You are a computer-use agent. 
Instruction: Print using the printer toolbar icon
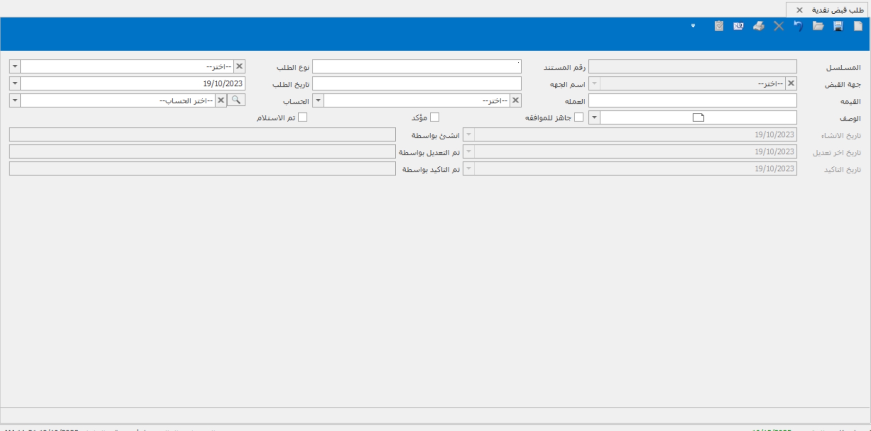coord(758,26)
